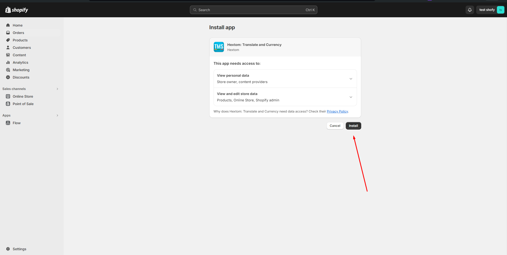
Task: Click the Hextom developer name
Action: tap(233, 50)
